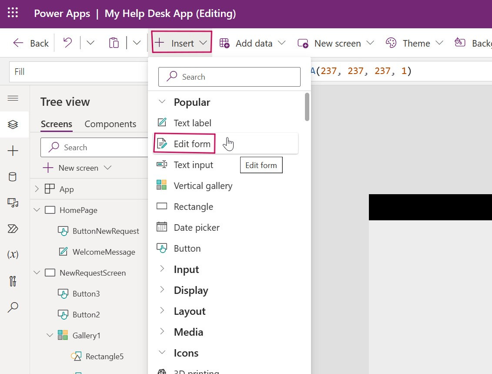Click the Fill property selector

(x=78, y=71)
